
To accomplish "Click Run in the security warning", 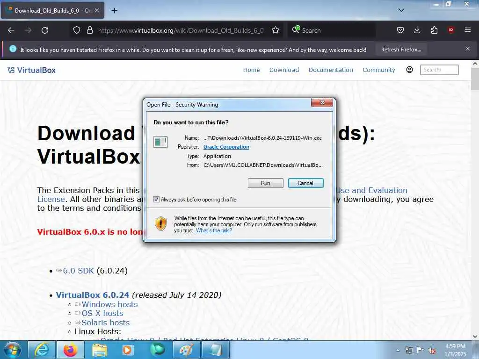I will coord(266,183).
